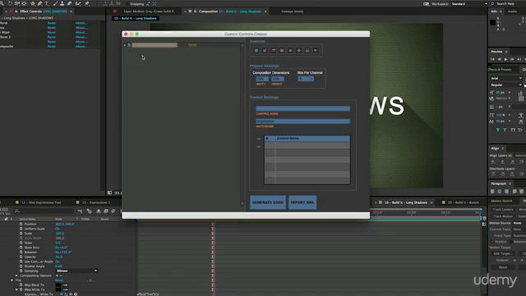Image resolution: width=526 pixels, height=296 pixels.
Task: Toggle the Shutter Angle stopwatch
Action: point(21,266)
